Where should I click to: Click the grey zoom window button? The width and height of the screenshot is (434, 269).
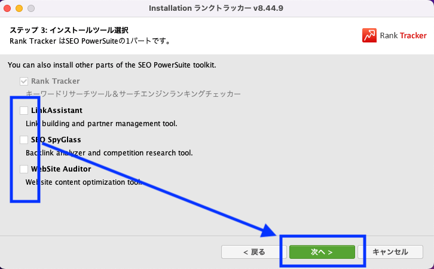31,8
